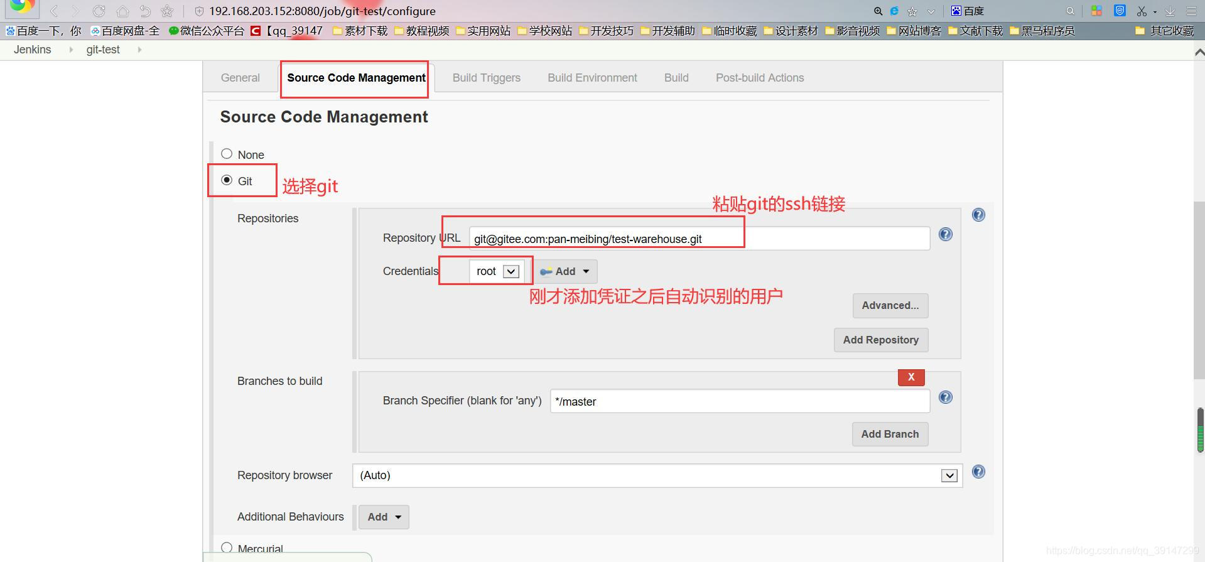
Task: Click the search magnifier in Baidu box
Action: point(1070,11)
